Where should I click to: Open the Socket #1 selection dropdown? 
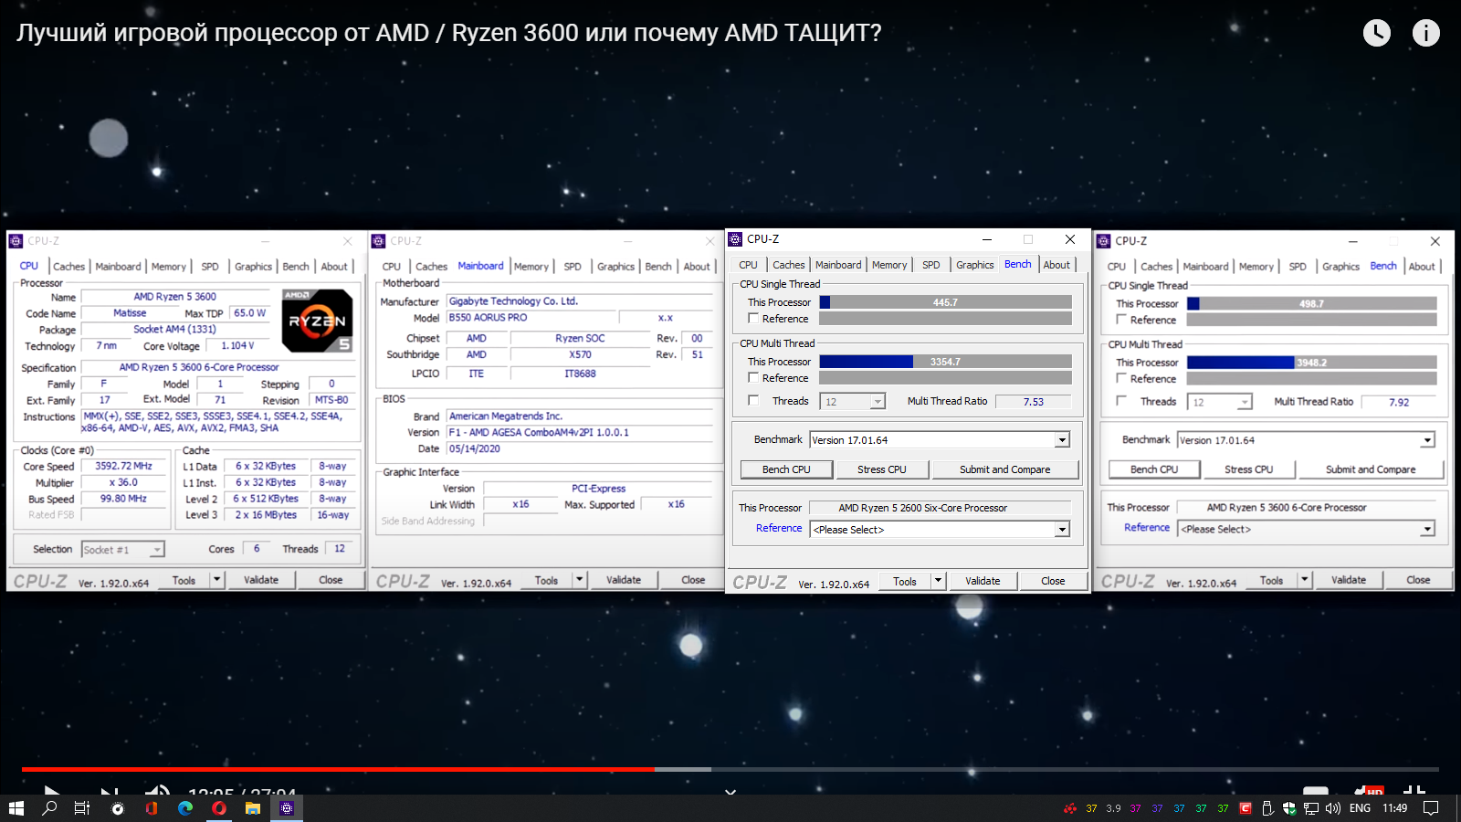pos(122,550)
